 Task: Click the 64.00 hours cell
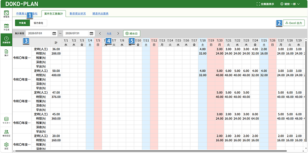tap(255, 118)
